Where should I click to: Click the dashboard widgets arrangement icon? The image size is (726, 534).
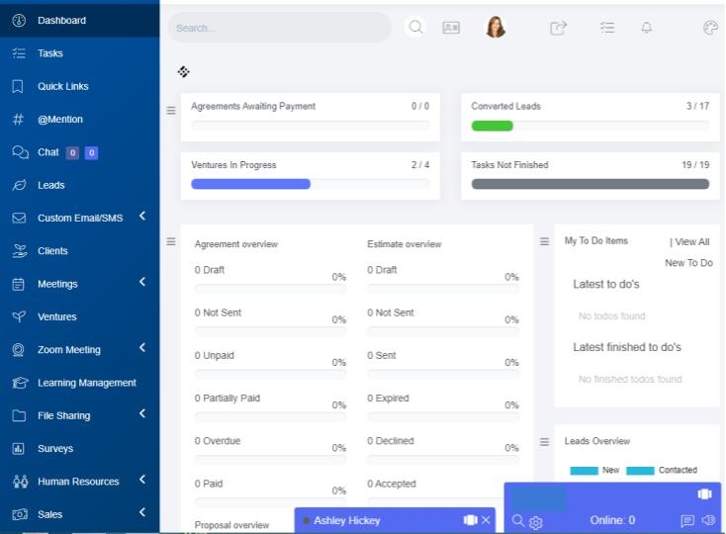(x=184, y=71)
